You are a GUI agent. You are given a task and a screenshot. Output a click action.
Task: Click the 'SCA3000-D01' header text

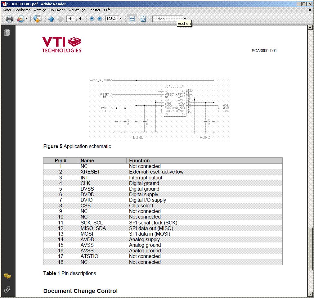[264, 51]
